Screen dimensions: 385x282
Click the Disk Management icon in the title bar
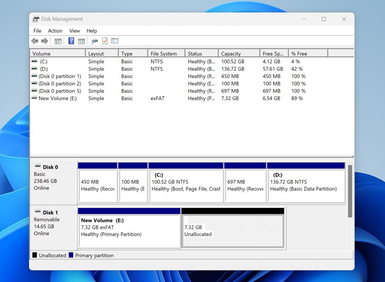pos(35,19)
